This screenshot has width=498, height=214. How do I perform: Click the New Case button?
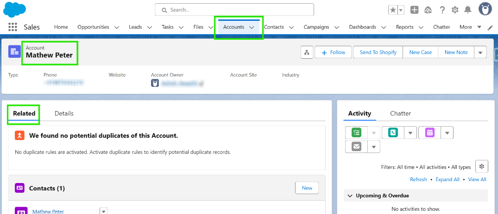421,52
